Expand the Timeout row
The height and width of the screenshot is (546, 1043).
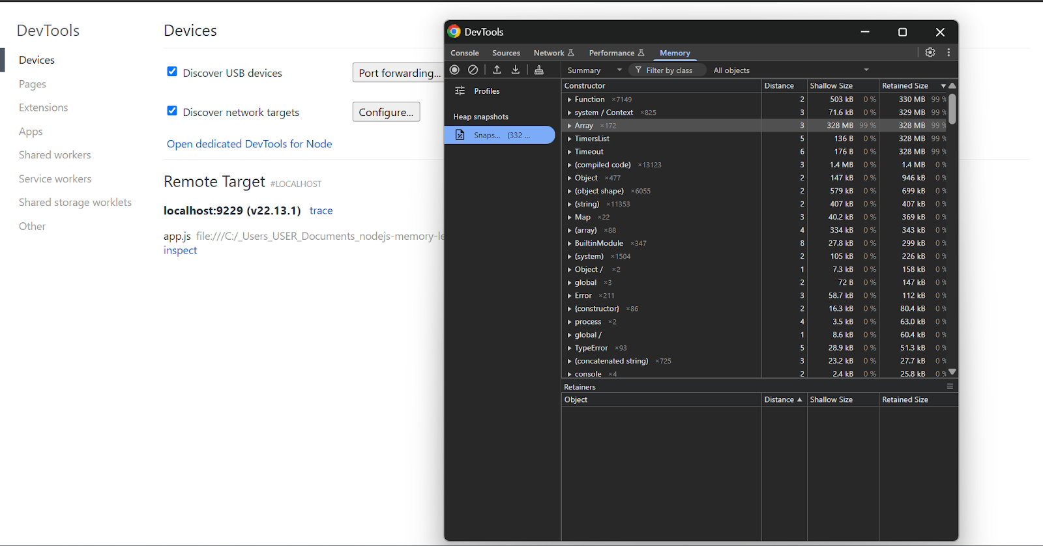[569, 152]
